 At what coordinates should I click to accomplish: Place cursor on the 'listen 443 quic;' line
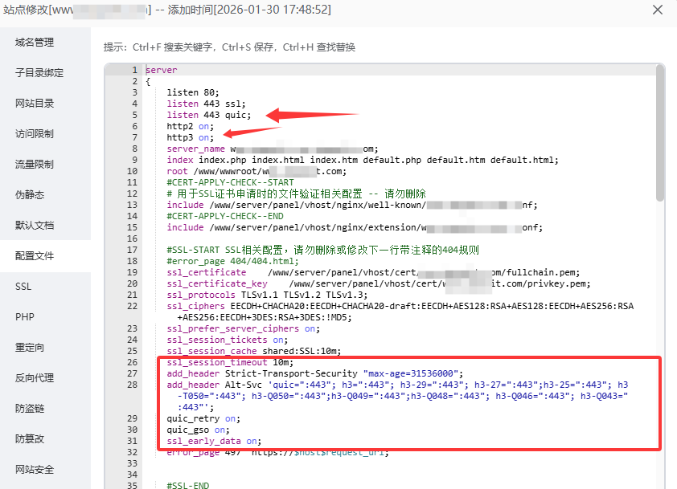pyautogui.click(x=208, y=115)
